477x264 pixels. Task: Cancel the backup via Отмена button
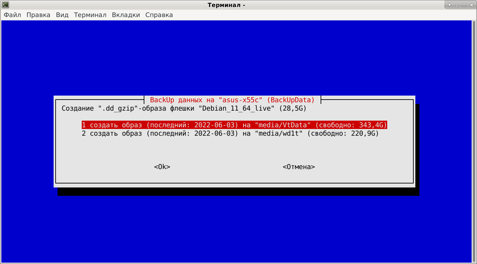(298, 167)
